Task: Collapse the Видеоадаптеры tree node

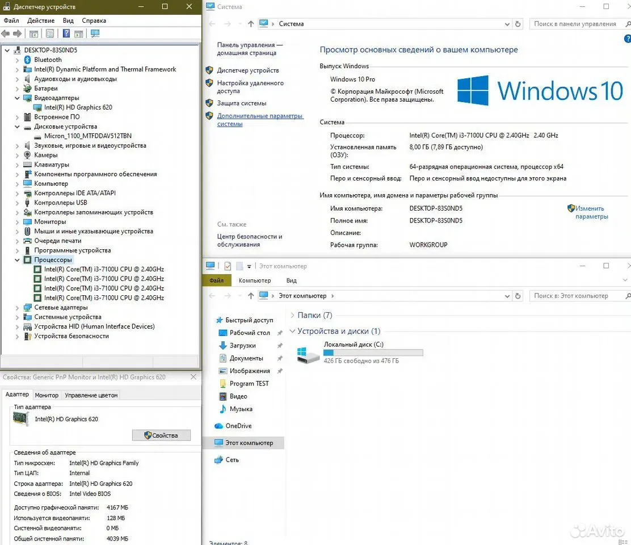Action: tap(17, 98)
